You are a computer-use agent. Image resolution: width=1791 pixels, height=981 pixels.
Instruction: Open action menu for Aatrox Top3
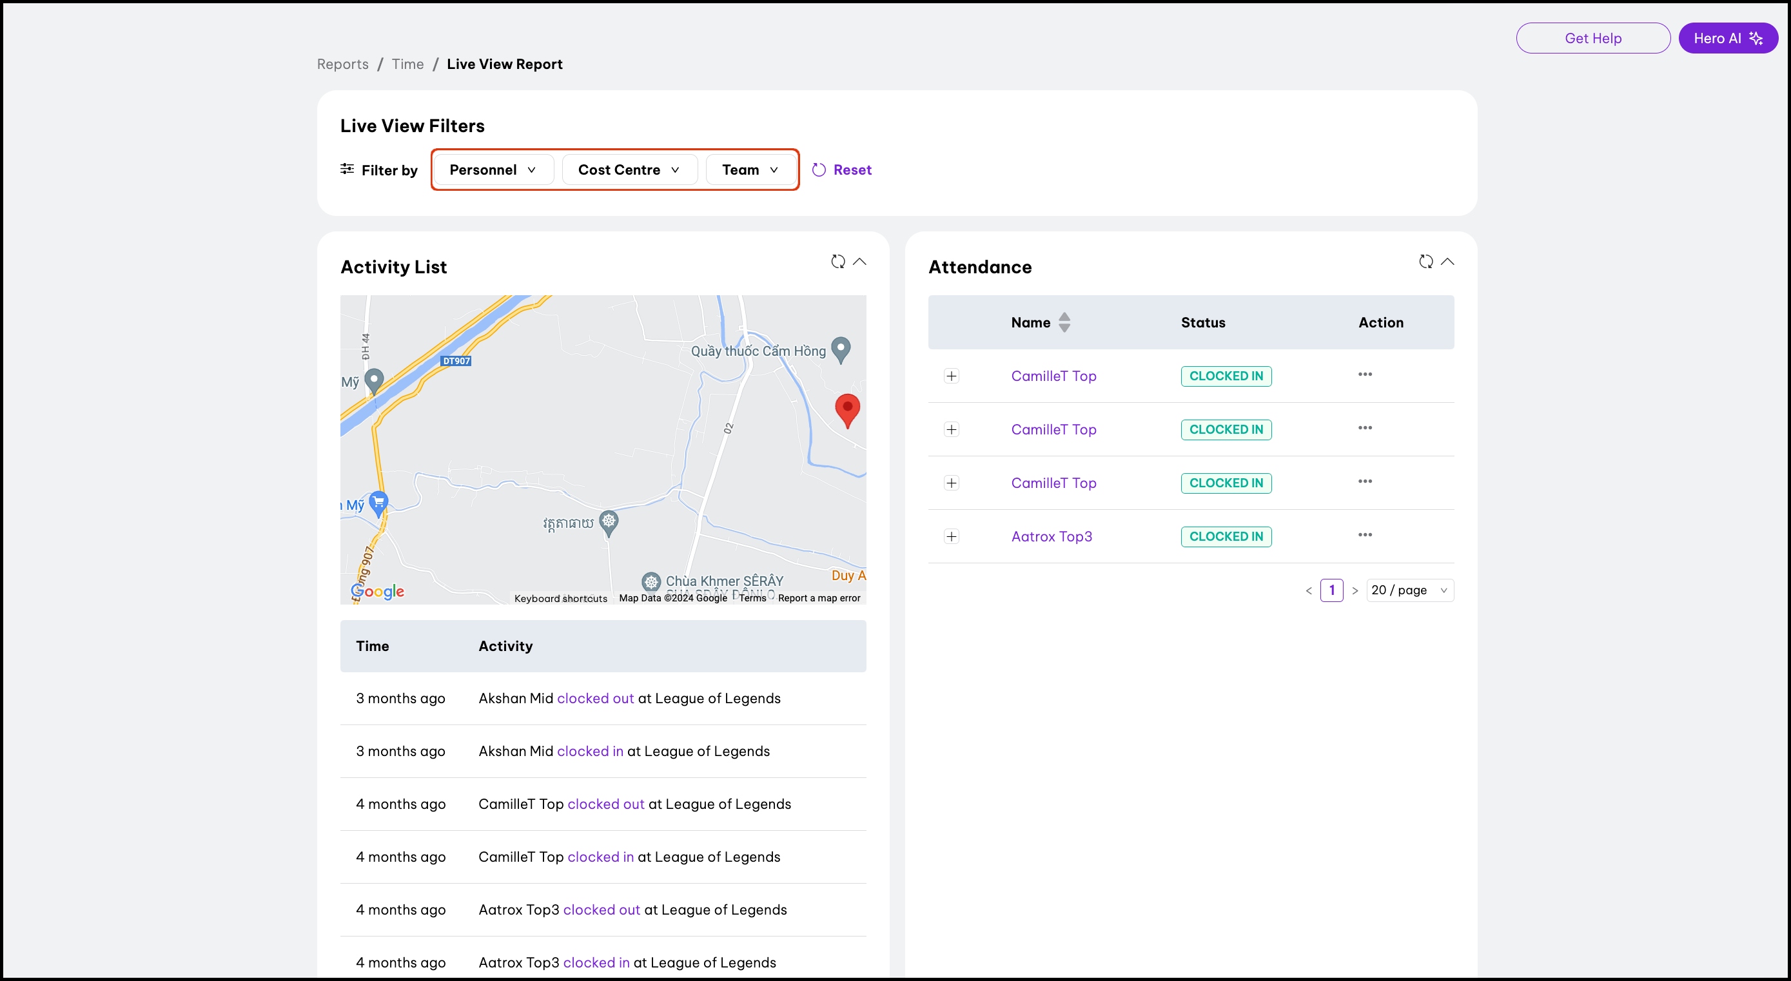[1365, 536]
